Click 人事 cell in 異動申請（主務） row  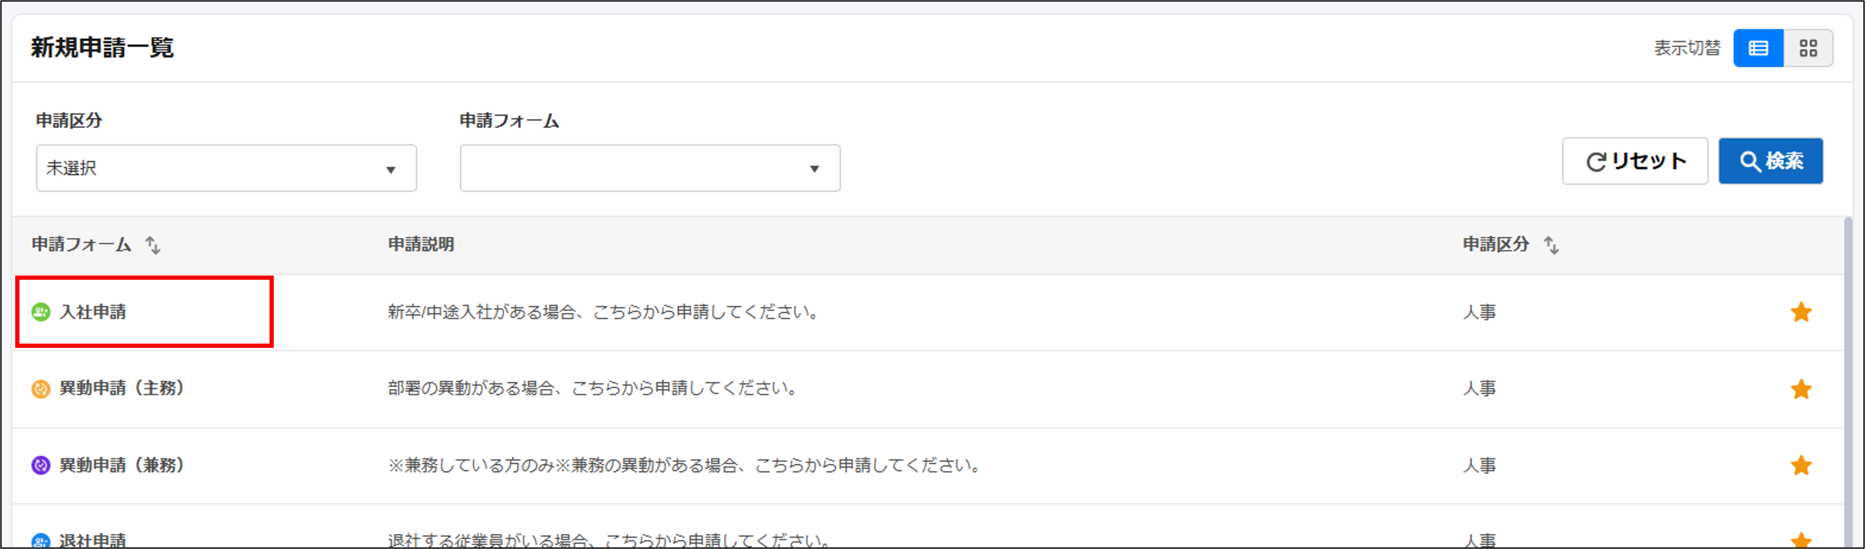pos(1480,388)
